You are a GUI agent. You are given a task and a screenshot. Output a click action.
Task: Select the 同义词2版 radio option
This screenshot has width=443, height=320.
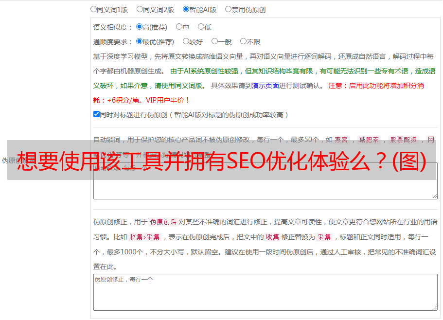point(140,9)
